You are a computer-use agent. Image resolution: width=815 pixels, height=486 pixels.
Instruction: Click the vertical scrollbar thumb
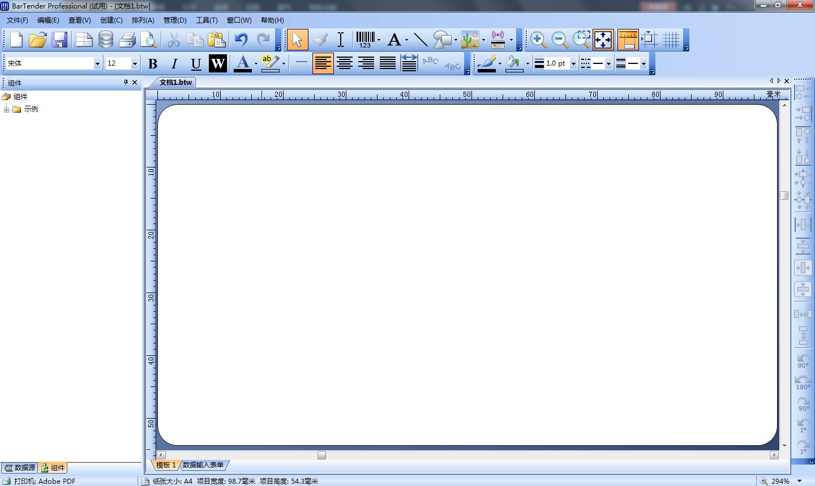click(x=784, y=195)
